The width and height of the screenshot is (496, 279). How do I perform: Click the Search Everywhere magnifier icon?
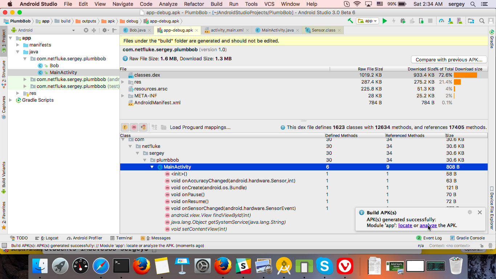click(482, 21)
